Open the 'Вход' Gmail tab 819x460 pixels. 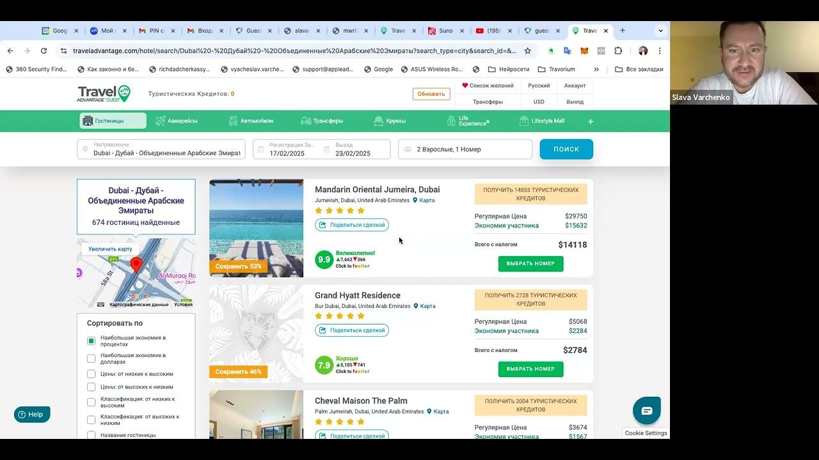[x=205, y=31]
